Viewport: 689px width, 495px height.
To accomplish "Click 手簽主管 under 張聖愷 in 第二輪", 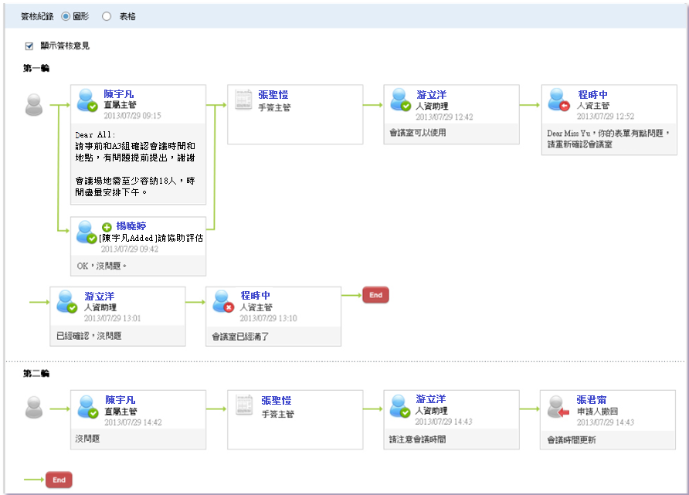I will point(278,414).
